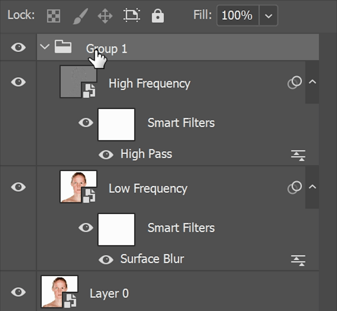Collapse the Group 1 folder chevron

tap(45, 47)
